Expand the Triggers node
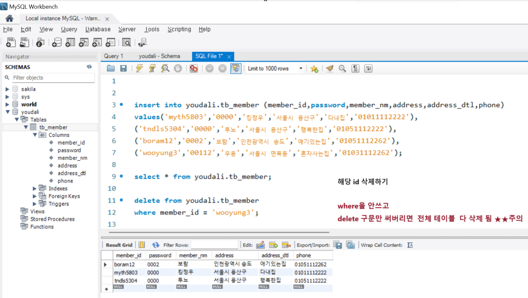The height and width of the screenshot is (298, 528). coord(34,204)
